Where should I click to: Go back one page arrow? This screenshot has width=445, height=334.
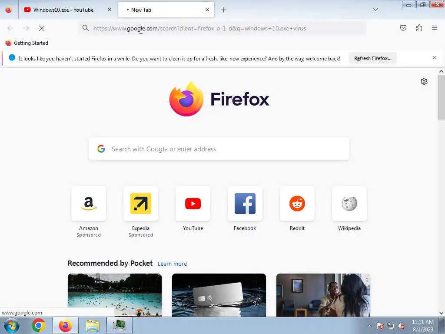tap(10, 28)
